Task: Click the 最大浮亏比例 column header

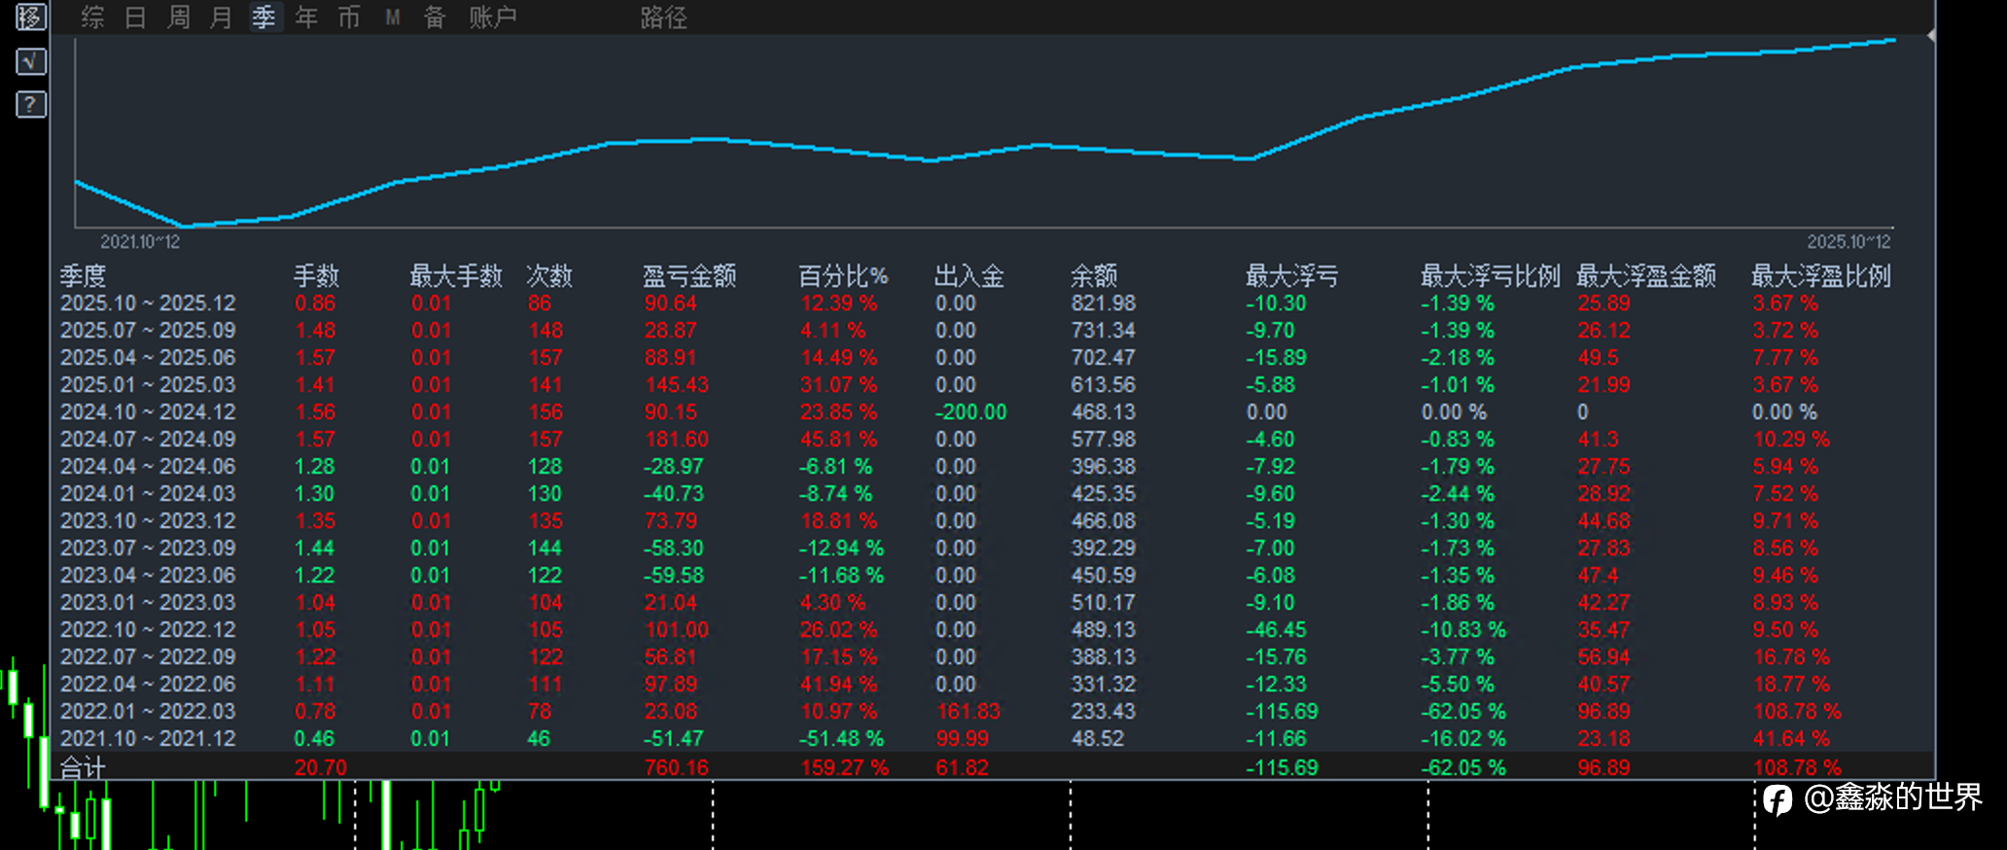Action: (x=1491, y=276)
